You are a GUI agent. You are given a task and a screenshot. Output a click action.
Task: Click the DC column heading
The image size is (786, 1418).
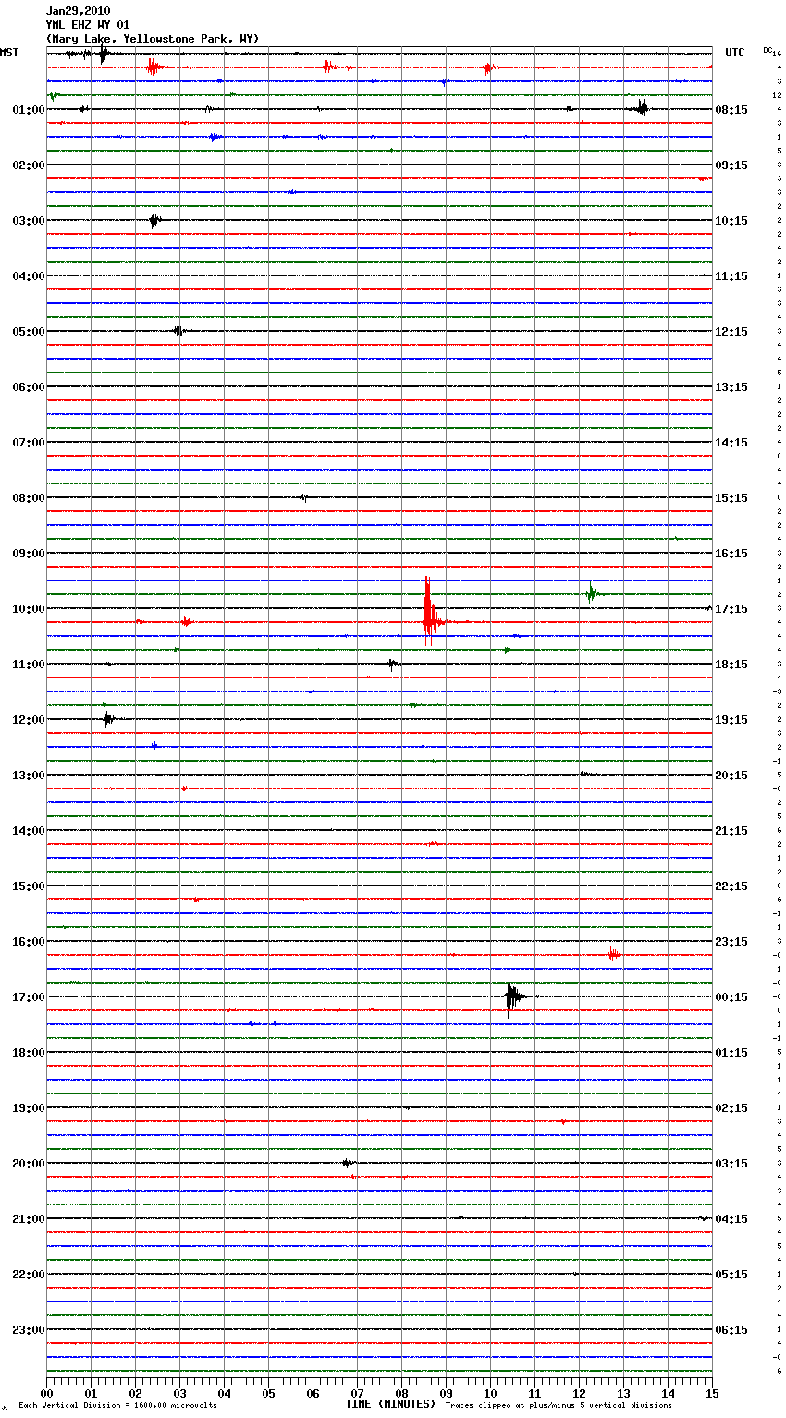point(769,50)
